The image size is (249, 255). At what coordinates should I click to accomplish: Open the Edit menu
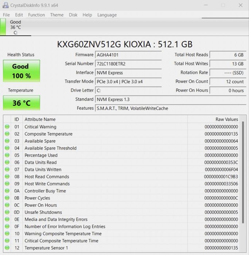pyautogui.click(x=19, y=15)
